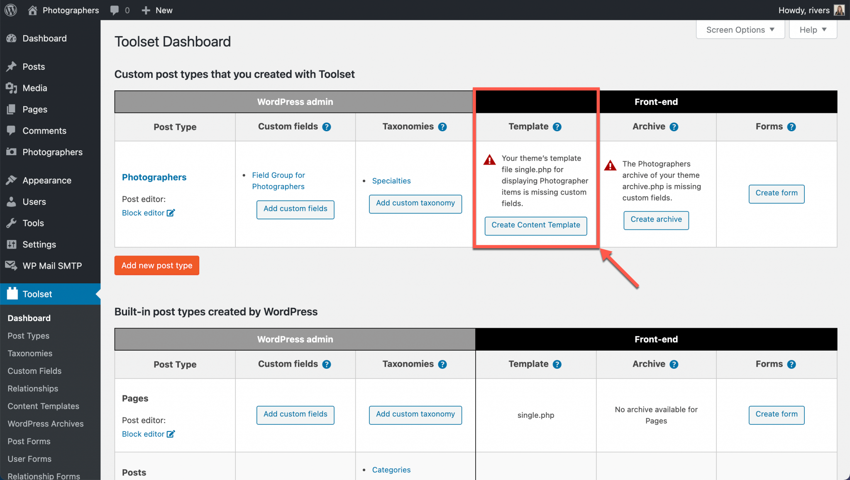Click the Media icon in sidebar
850x480 pixels.
[x=12, y=88]
